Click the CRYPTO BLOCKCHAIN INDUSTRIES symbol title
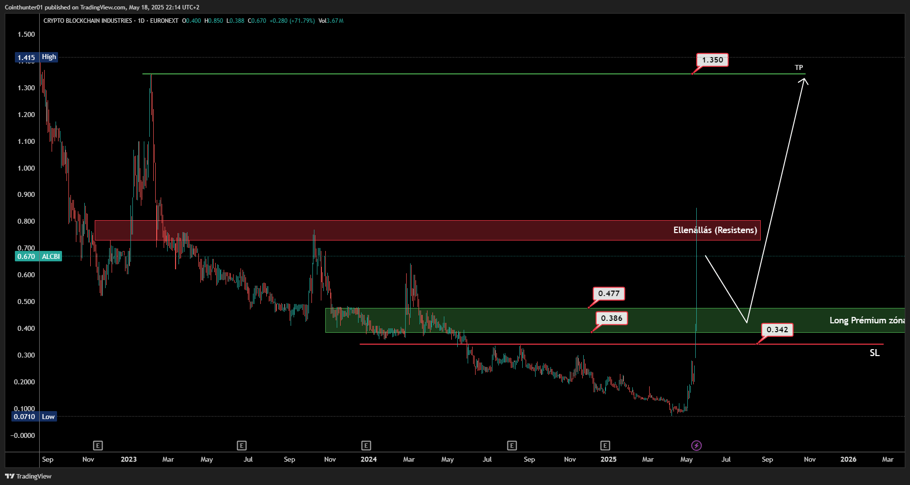This screenshot has width=910, height=485. coord(88,21)
